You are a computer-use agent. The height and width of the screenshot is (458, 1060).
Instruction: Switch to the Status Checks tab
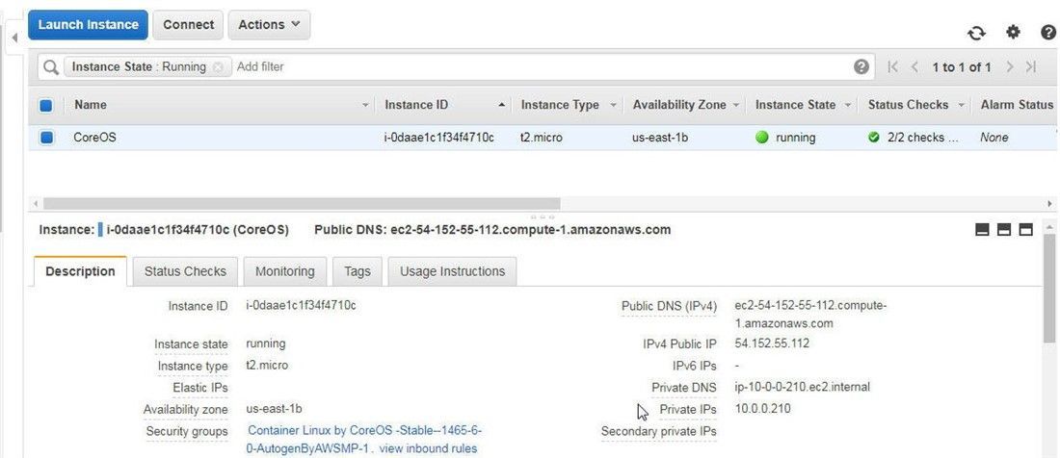point(185,271)
